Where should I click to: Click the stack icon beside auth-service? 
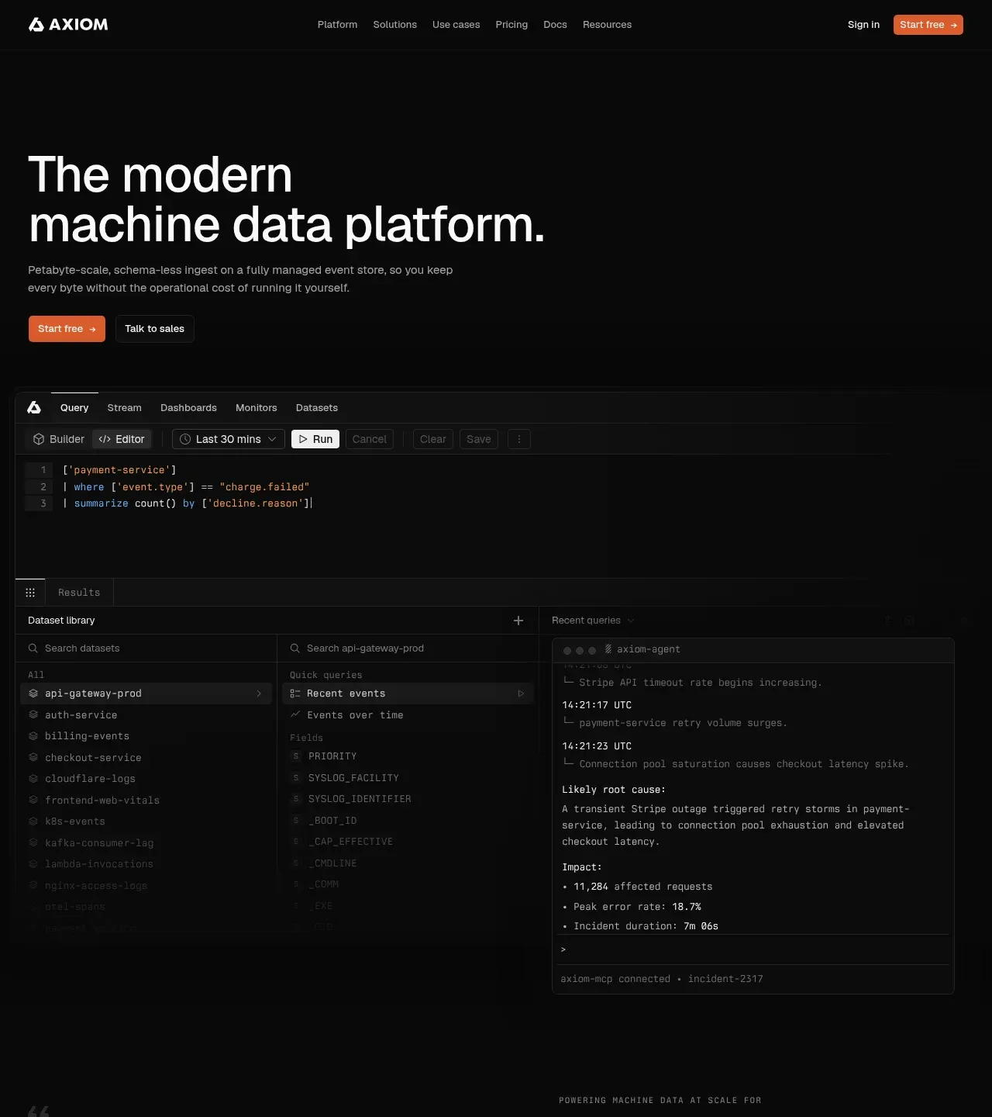33,715
